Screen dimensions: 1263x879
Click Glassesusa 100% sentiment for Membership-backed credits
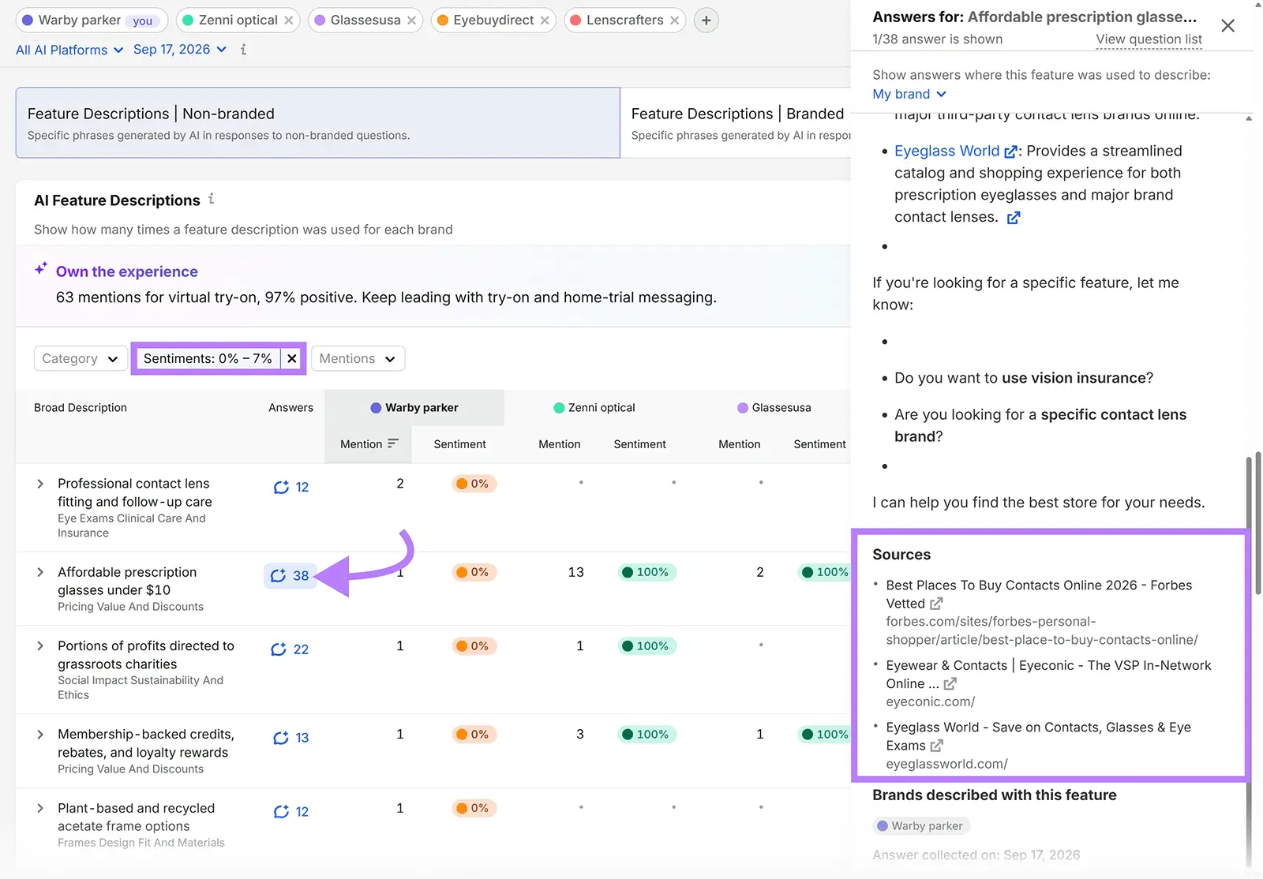tap(826, 735)
